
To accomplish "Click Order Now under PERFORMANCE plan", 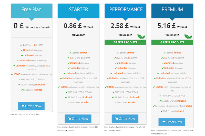I will click(125, 119).
